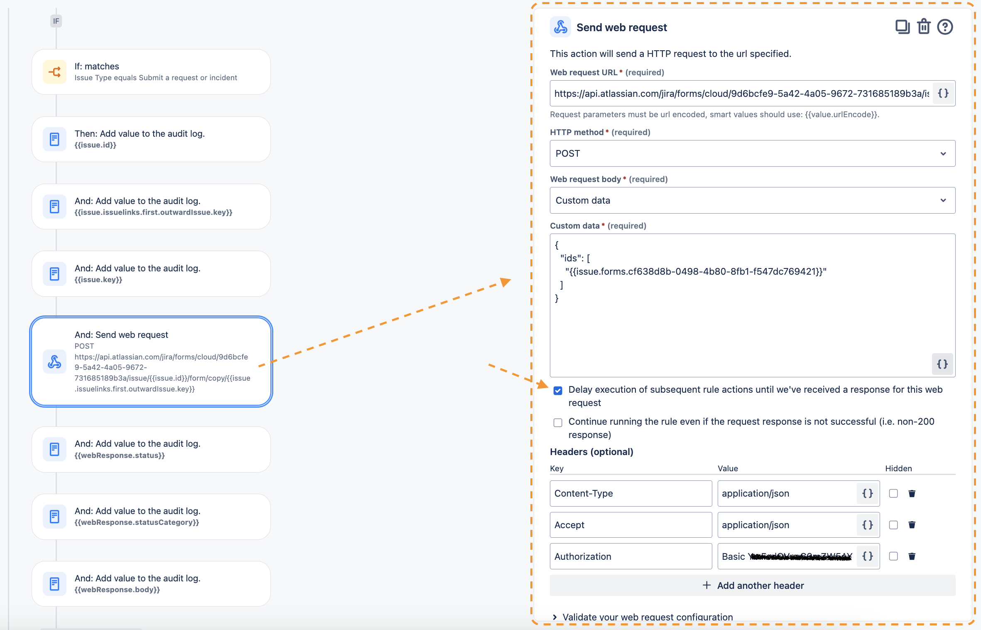Select the If: matches condition card
Viewport: 981px width, 630px height.
[151, 72]
